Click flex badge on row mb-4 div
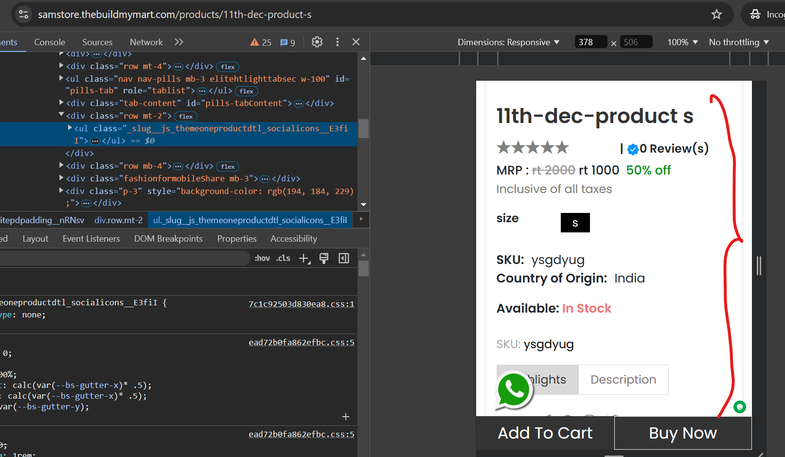 228,166
